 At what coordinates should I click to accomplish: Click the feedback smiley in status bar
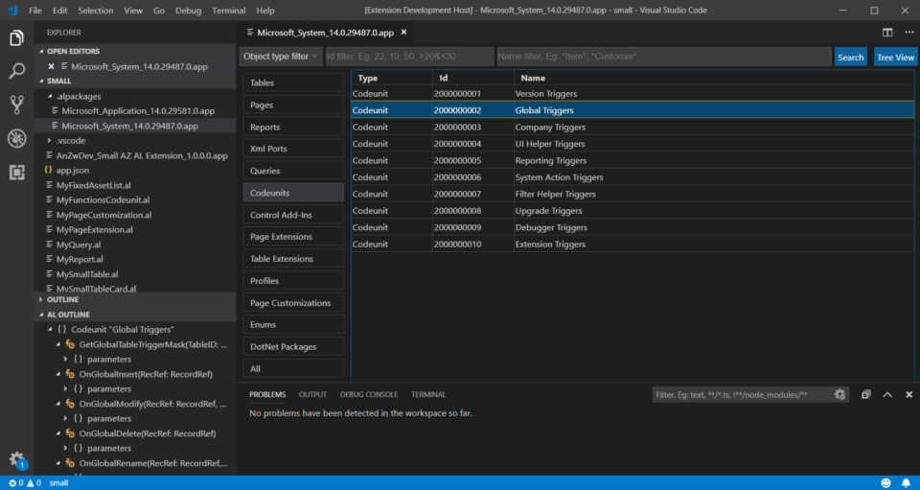click(885, 483)
